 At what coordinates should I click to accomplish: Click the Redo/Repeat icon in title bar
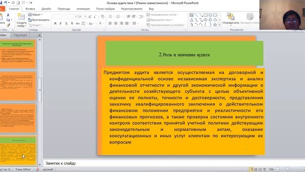(x=13, y=3)
